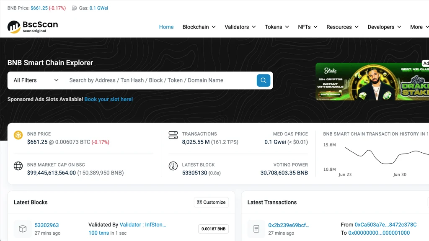Open the Validators dropdown menu
The image size is (429, 241).
[240, 27]
